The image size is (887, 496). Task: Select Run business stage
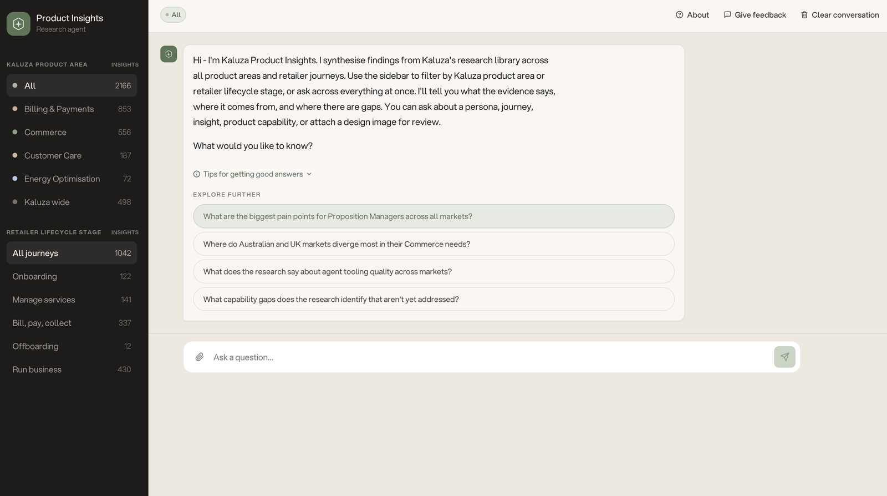click(72, 370)
